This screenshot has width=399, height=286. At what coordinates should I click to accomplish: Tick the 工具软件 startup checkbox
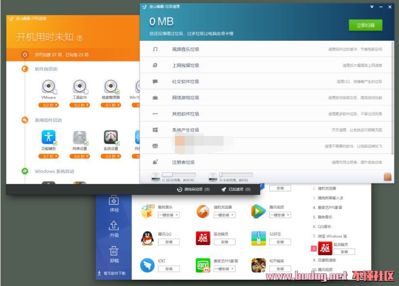tap(86, 92)
